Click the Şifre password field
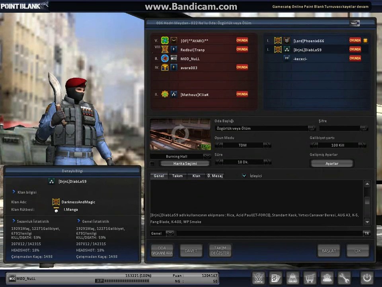The image size is (382, 287). [x=339, y=128]
